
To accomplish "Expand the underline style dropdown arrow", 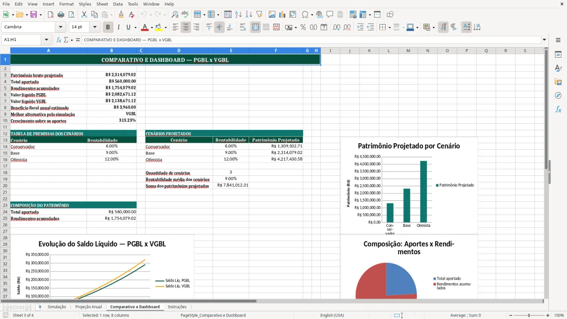I will click(x=135, y=27).
